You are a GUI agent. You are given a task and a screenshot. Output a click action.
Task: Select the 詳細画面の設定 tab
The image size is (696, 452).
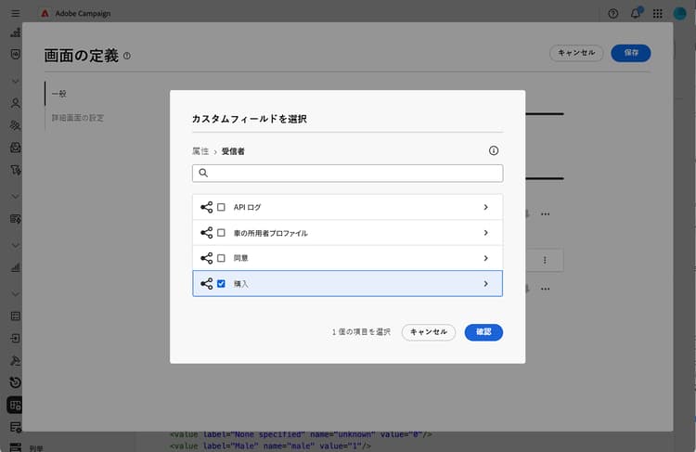click(x=78, y=118)
